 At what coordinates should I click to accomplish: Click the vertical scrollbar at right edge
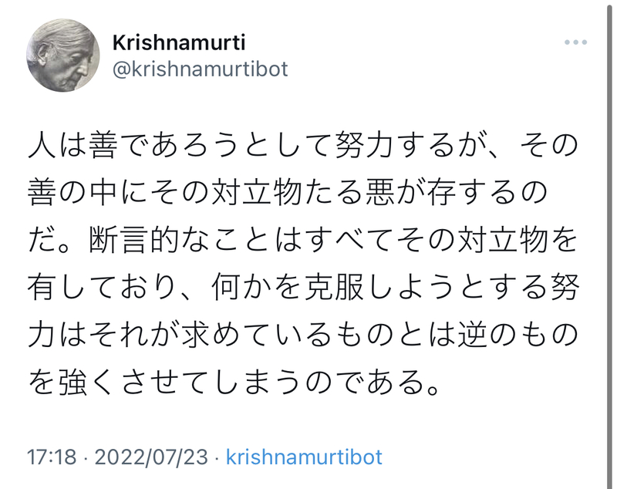tap(609, 244)
